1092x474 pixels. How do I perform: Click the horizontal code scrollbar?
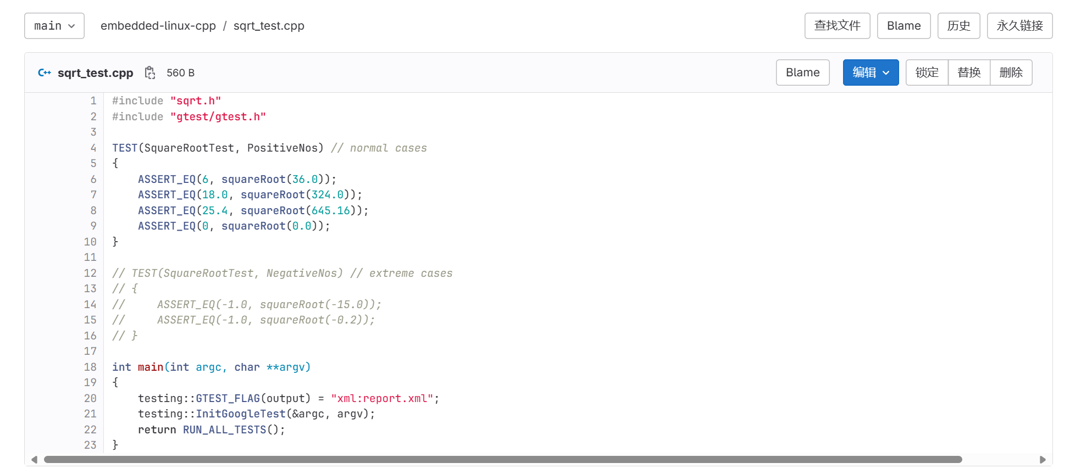click(502, 459)
